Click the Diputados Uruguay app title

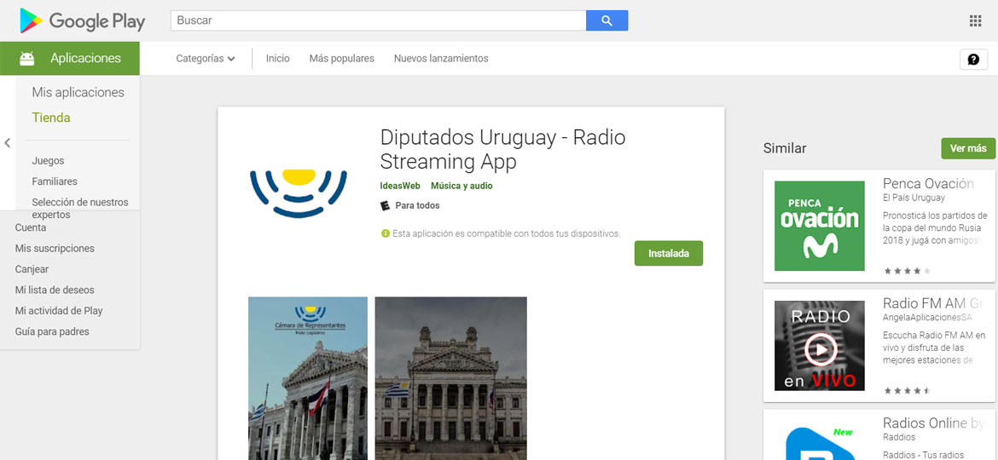(x=502, y=149)
